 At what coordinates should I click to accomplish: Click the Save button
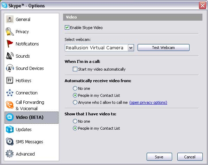coord(159,157)
